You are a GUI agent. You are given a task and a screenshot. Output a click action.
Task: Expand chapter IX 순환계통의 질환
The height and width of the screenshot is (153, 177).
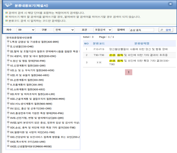8,80
